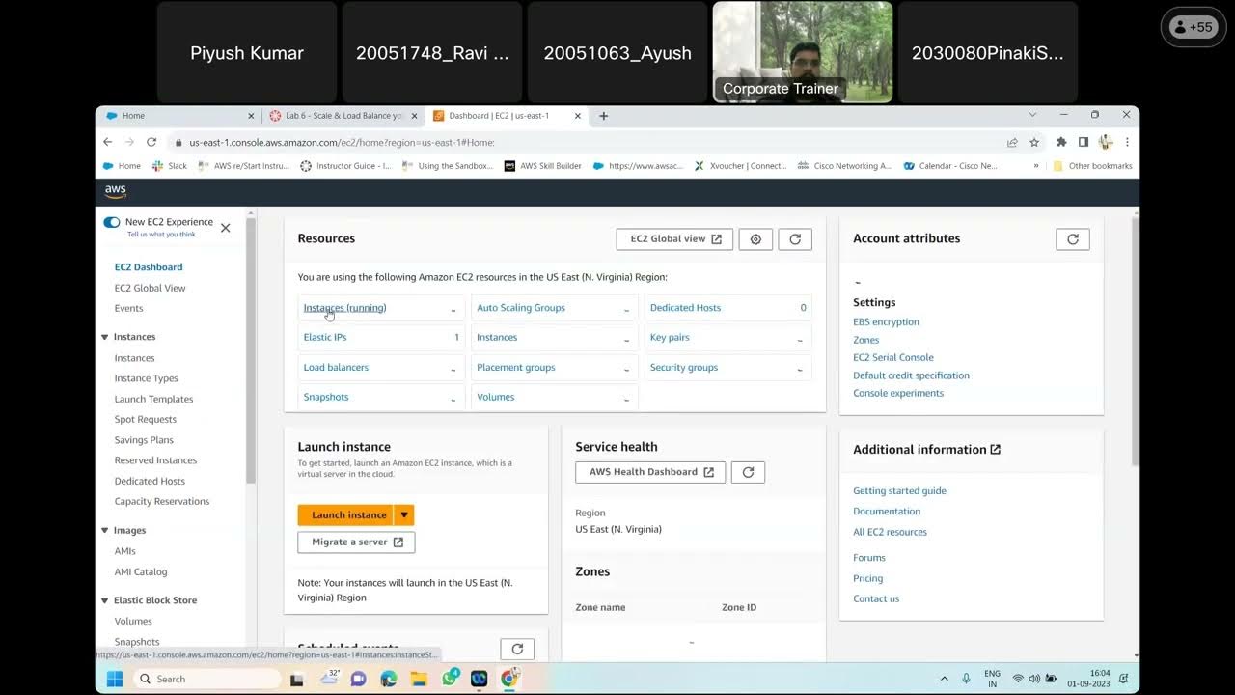This screenshot has height=695, width=1235.
Task: Click browser back arrow
Action: point(108,142)
